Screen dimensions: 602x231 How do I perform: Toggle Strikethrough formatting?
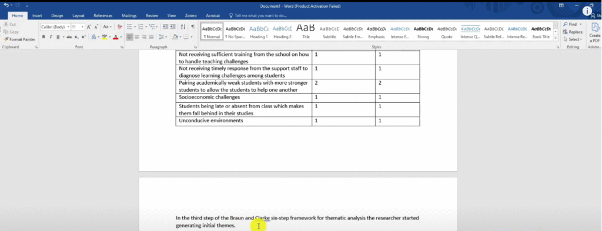[x=69, y=37]
